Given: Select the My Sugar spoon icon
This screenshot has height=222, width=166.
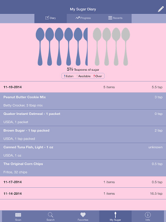Looking at the screenshot, I should tap(115, 215).
